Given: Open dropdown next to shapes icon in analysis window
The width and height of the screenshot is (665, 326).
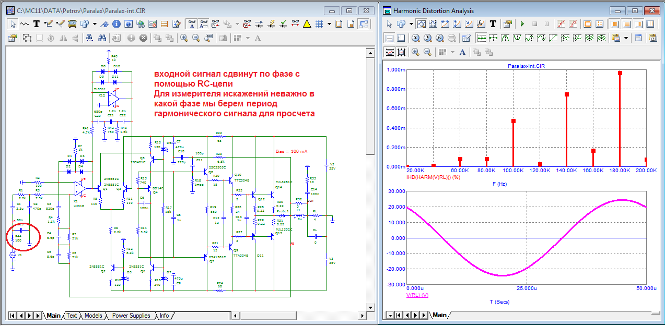Looking at the screenshot, I should coord(411,23).
